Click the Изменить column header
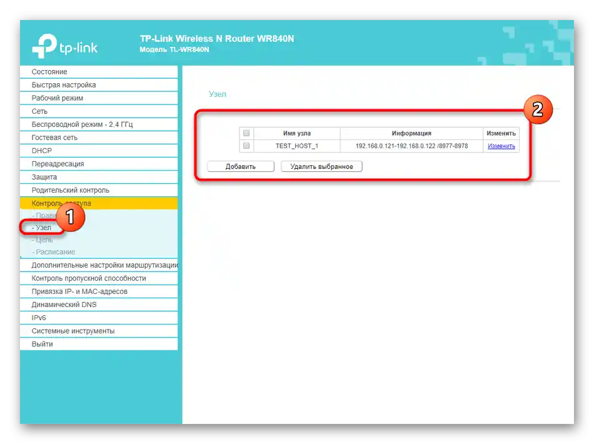 [x=501, y=133]
